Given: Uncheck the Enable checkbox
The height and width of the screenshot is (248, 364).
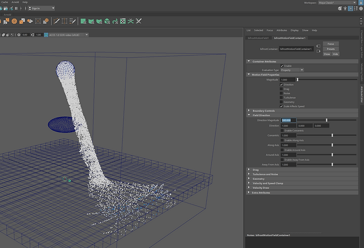Looking at the screenshot, I should click(x=282, y=66).
